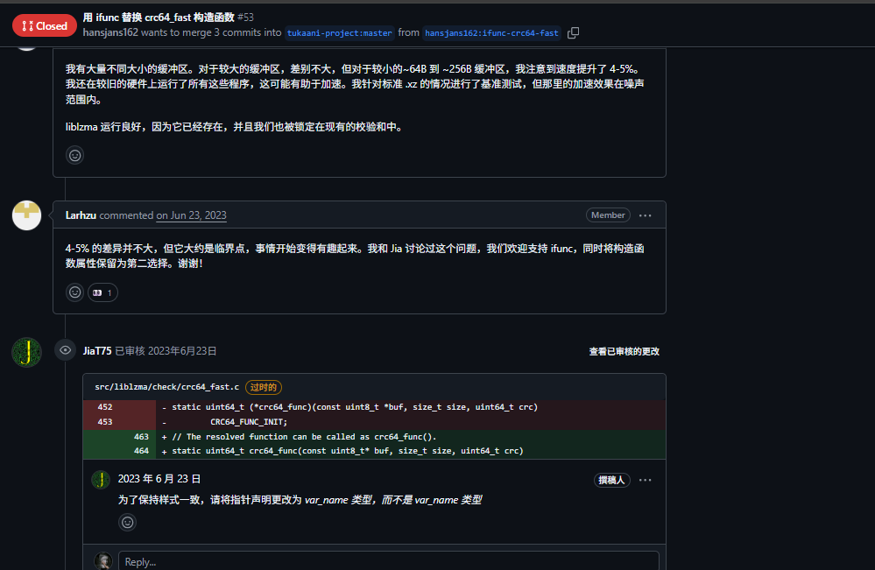Open the options menu on Larhzu's comment

646,215
